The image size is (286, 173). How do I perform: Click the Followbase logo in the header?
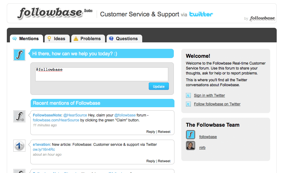pos(50,13)
